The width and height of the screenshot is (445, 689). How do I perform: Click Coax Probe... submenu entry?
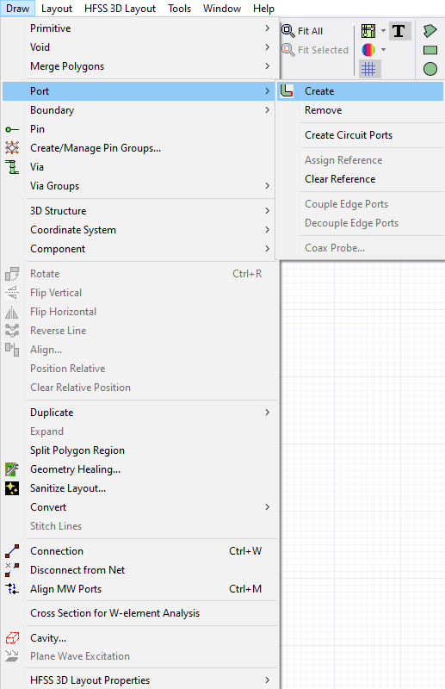[360, 248]
